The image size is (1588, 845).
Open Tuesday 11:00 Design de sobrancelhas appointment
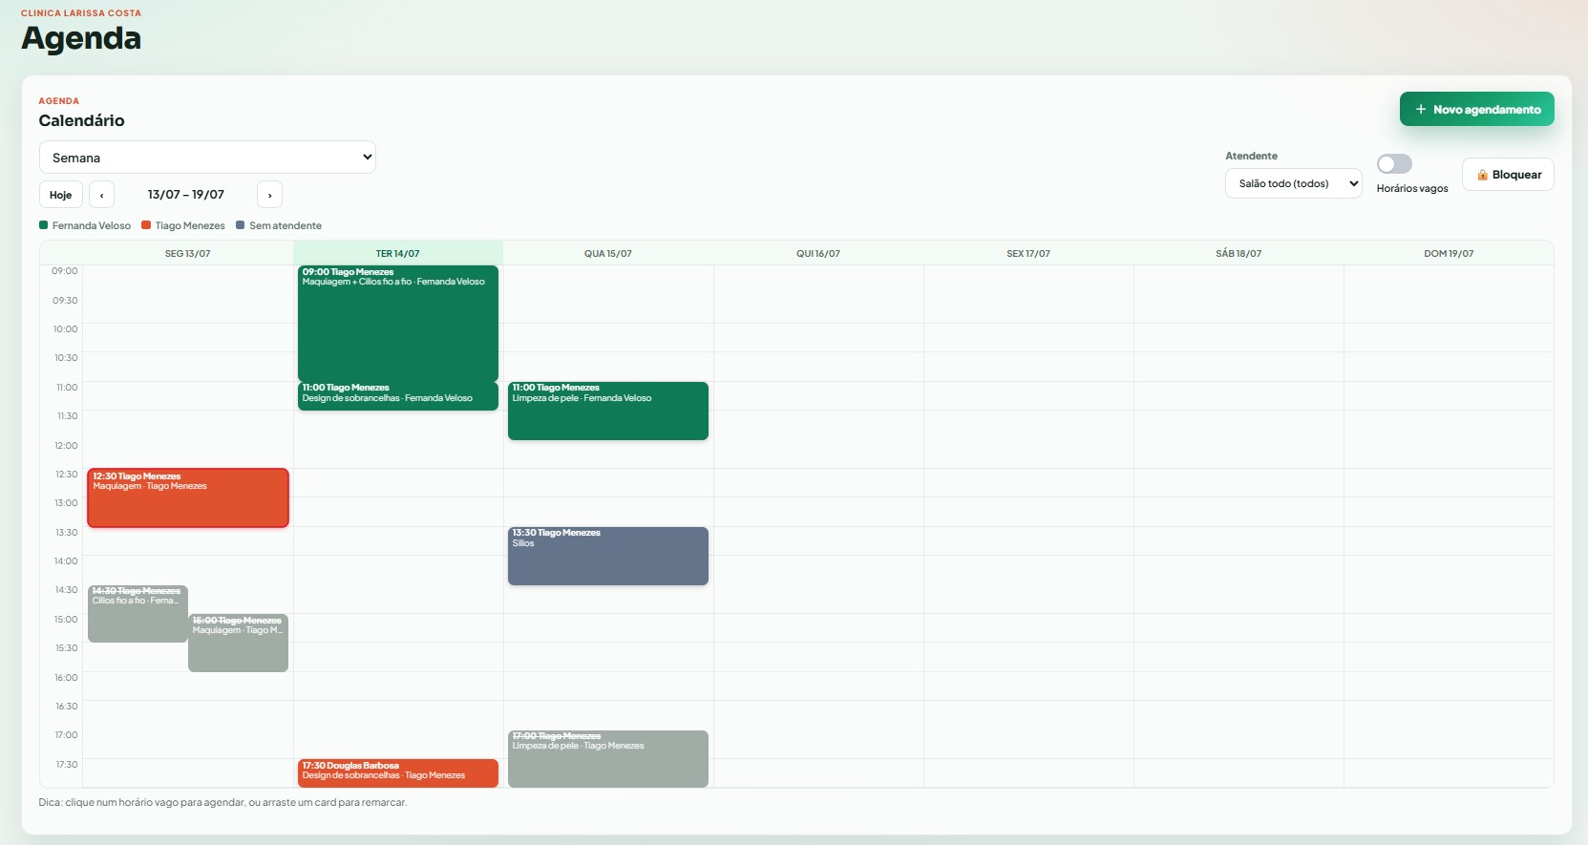pos(398,396)
